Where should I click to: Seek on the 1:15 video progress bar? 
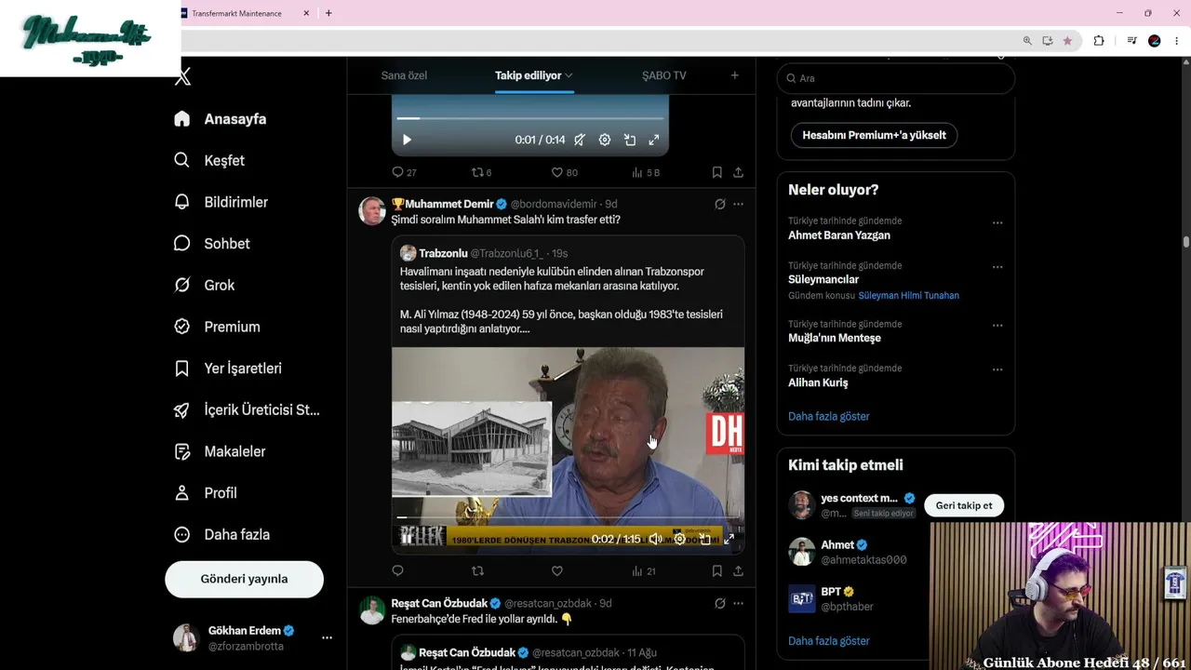tap(568, 516)
